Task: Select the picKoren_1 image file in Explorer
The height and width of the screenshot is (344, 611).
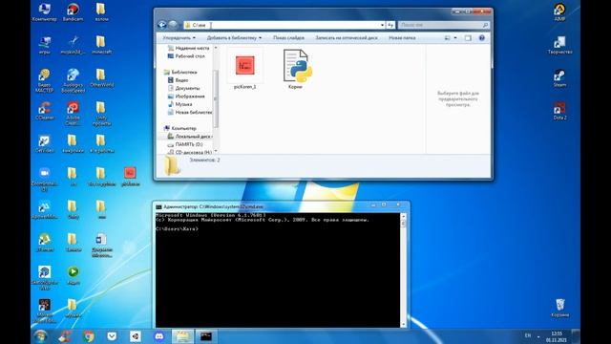Action: (244, 70)
